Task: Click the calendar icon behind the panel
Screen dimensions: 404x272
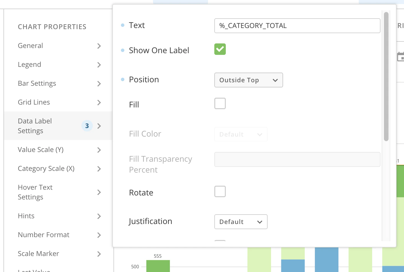Action: pos(401,57)
